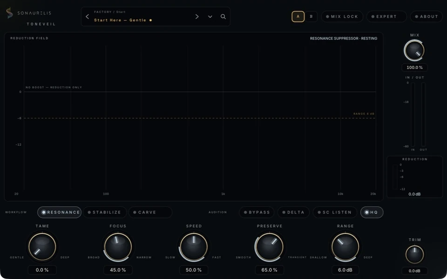
Task: Toggle BYPASS audition
Action: point(257,212)
